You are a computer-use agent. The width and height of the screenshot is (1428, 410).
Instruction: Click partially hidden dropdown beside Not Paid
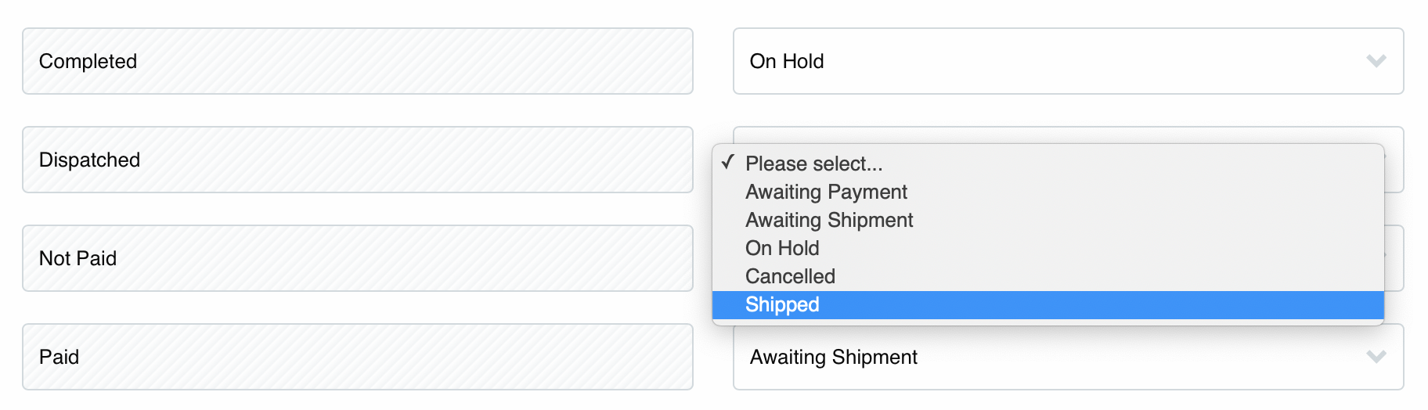point(1394,258)
